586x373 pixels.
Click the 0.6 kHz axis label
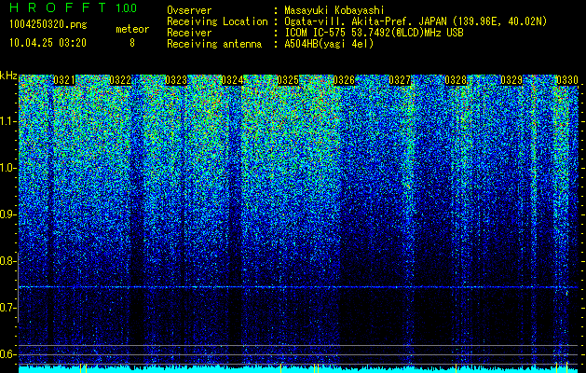pos(8,354)
